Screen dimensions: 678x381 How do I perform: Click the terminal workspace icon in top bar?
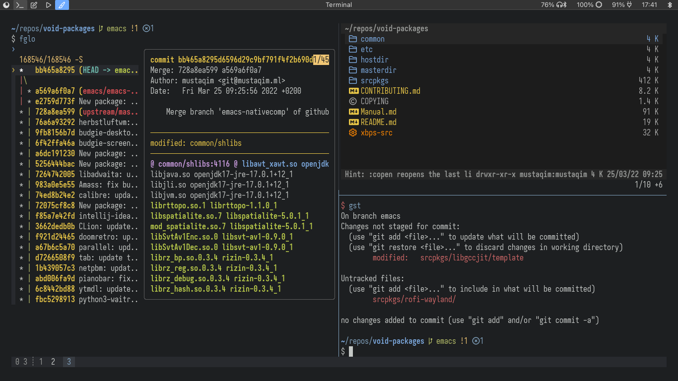[x=20, y=5]
